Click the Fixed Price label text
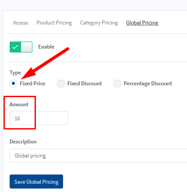 click(32, 84)
